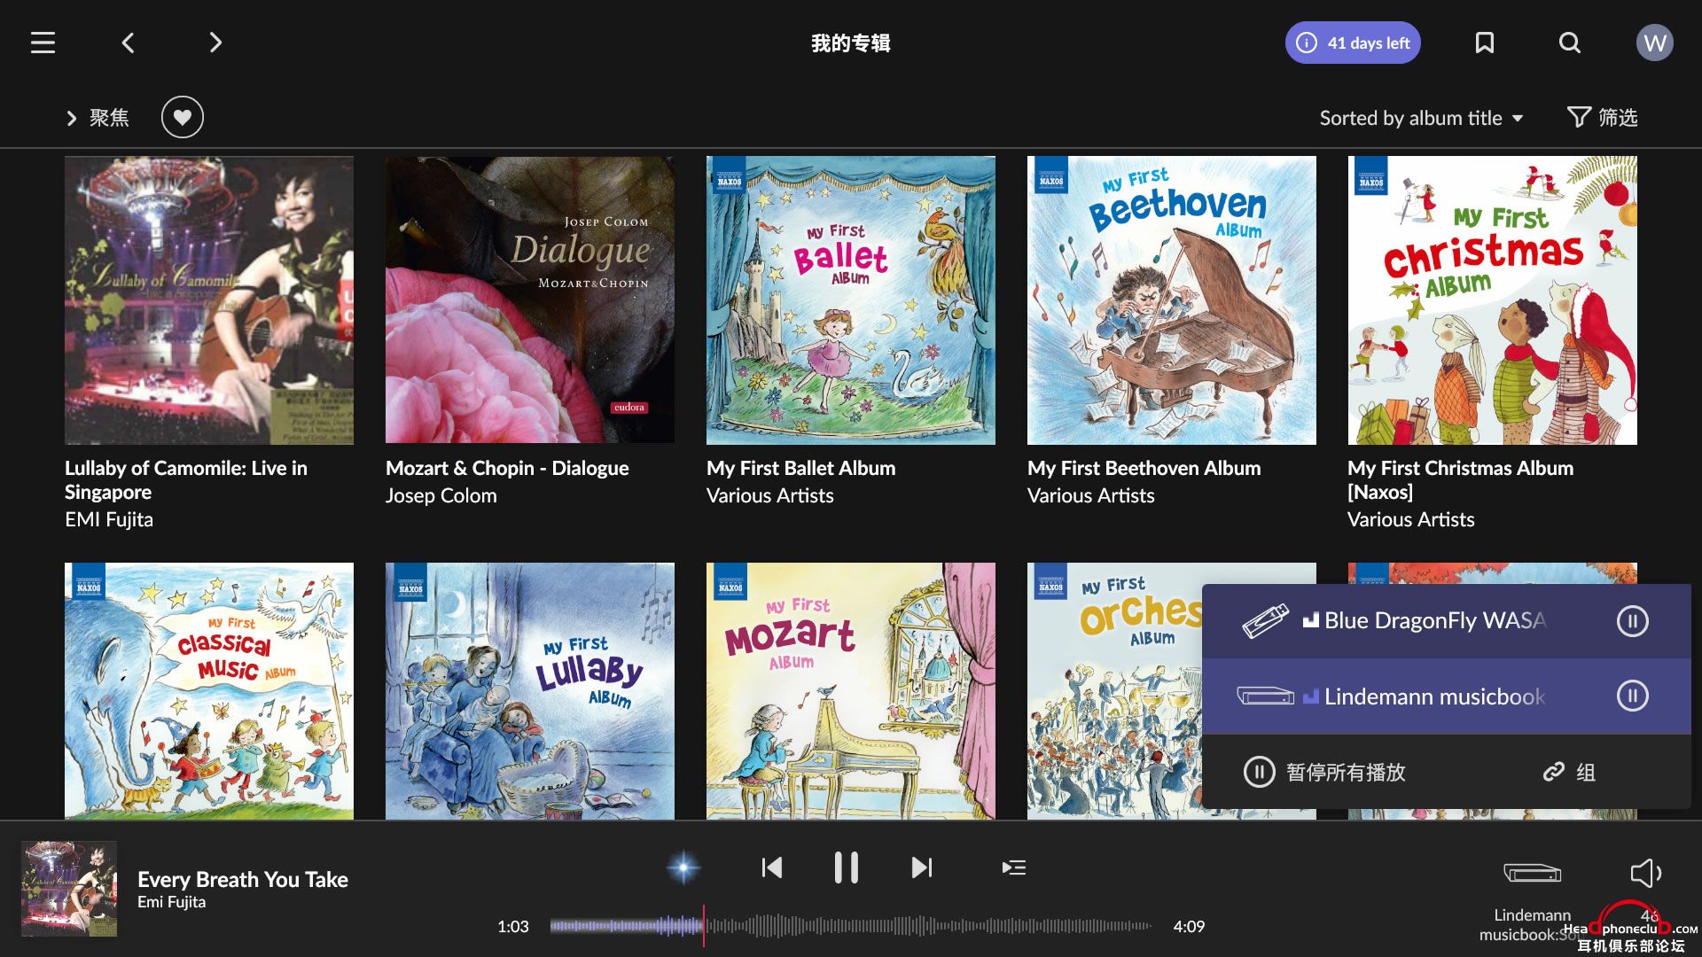1702x957 pixels.
Task: Click 暂停所有播放 pause all button
Action: click(1324, 772)
